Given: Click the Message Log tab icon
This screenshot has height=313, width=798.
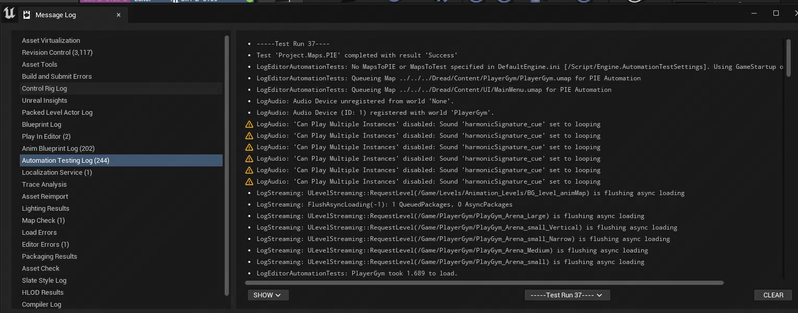Looking at the screenshot, I should [27, 15].
